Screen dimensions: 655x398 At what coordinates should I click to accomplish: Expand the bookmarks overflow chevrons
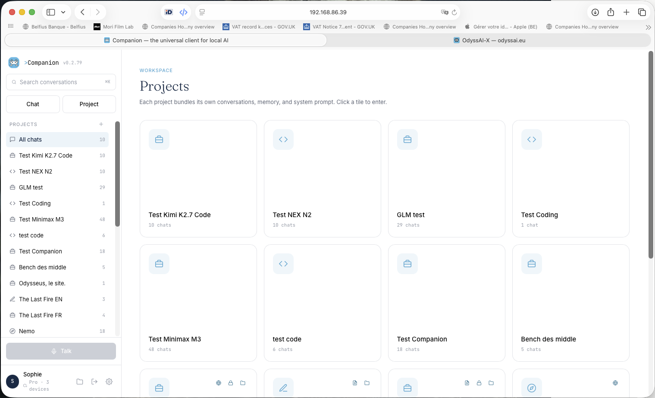(648, 27)
